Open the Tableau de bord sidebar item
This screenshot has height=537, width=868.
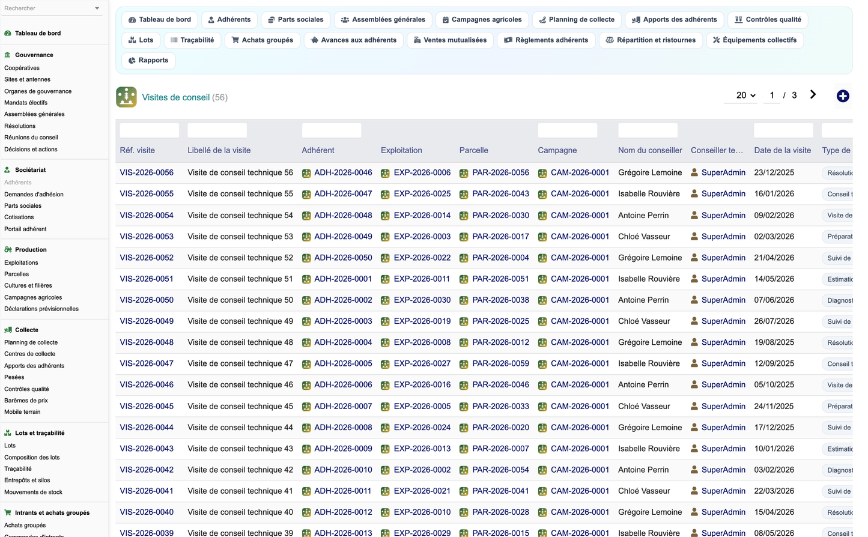(x=37, y=33)
